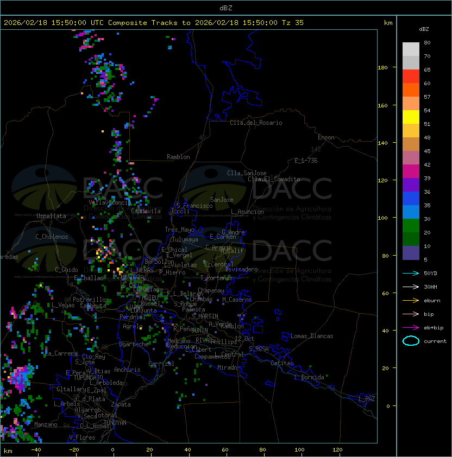The height and width of the screenshot is (457, 452).
Task: Select the gold 48-51 dBZ legend swatch
Action: tap(411, 131)
